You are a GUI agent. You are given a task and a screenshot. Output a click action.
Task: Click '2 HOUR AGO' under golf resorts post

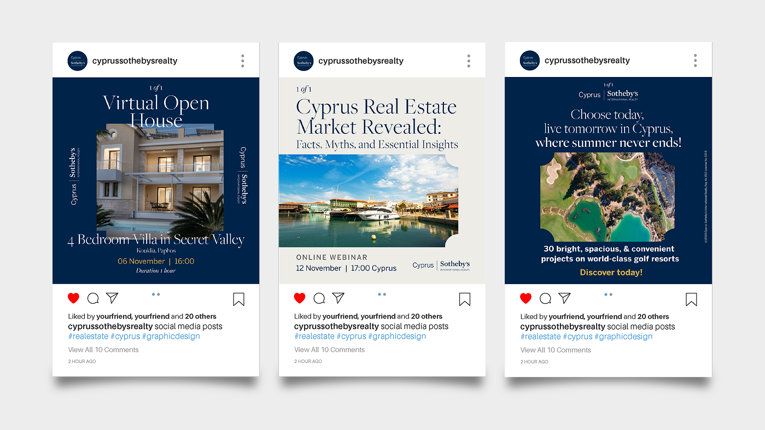[534, 362]
